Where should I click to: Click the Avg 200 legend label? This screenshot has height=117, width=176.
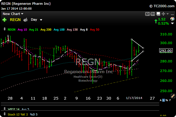[x=46, y=30]
